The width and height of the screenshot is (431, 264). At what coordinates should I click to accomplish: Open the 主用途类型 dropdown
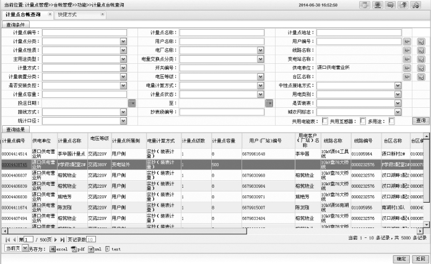(x=123, y=59)
